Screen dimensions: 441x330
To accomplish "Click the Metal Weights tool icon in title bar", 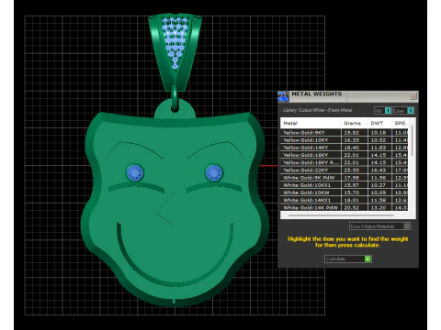I will pyautogui.click(x=283, y=96).
